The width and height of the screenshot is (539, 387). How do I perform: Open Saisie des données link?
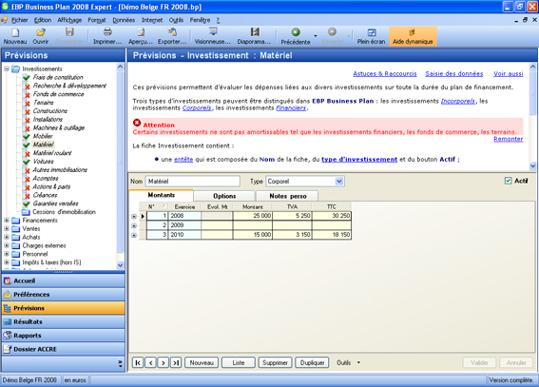(454, 73)
